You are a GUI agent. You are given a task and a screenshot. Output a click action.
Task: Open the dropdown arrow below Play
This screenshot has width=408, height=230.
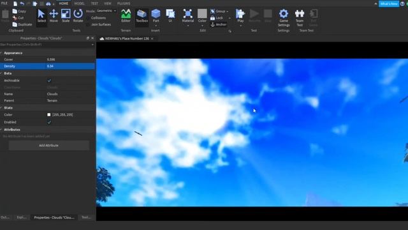tap(240, 26)
